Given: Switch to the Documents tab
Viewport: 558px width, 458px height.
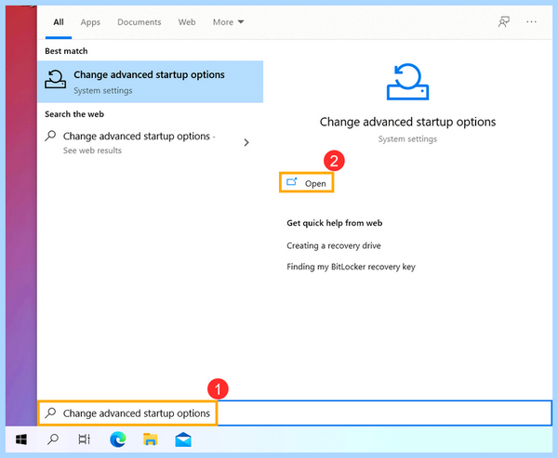Looking at the screenshot, I should tap(139, 22).
